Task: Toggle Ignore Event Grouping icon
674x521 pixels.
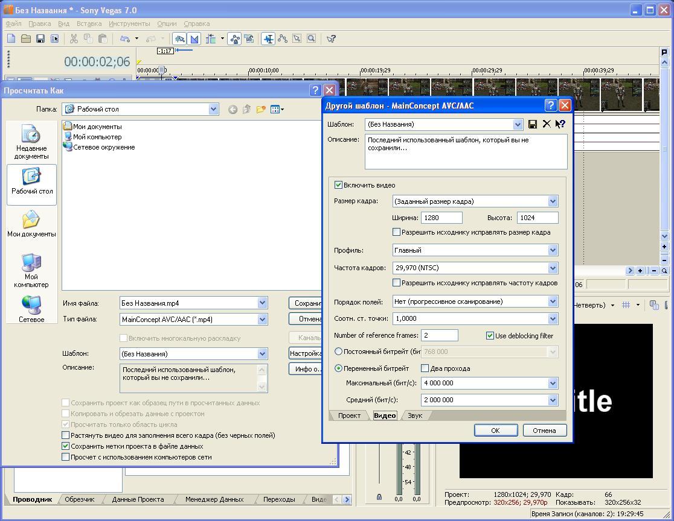Action: (x=249, y=39)
